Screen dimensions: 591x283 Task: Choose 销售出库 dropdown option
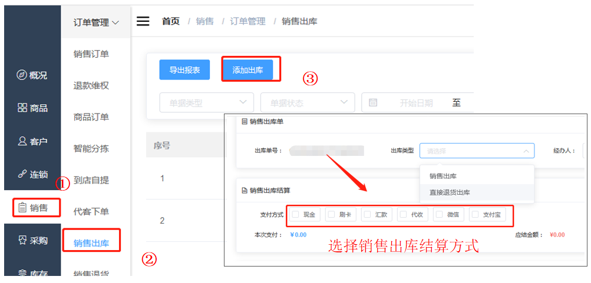(x=477, y=176)
